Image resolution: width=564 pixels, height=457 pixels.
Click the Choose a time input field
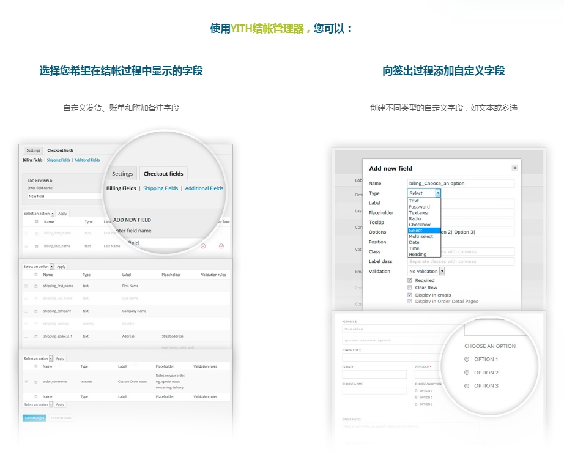pyautogui.click(x=374, y=391)
